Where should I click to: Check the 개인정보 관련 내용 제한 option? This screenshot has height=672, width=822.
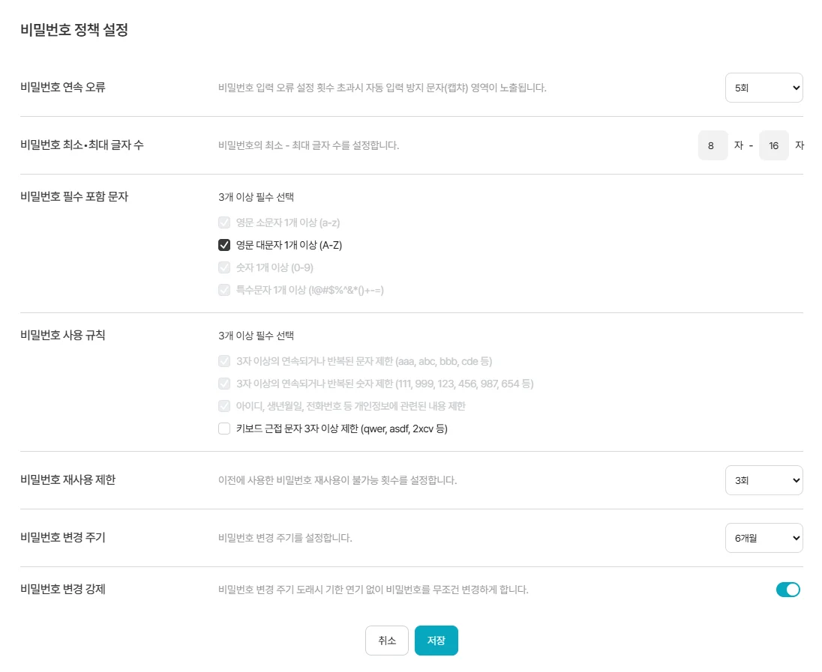[x=224, y=406]
